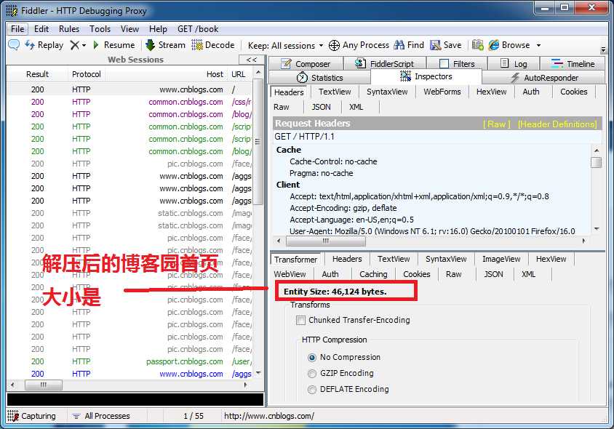Viewport: 614px width, 429px height.
Task: Select No Compression radio button
Action: (x=312, y=357)
